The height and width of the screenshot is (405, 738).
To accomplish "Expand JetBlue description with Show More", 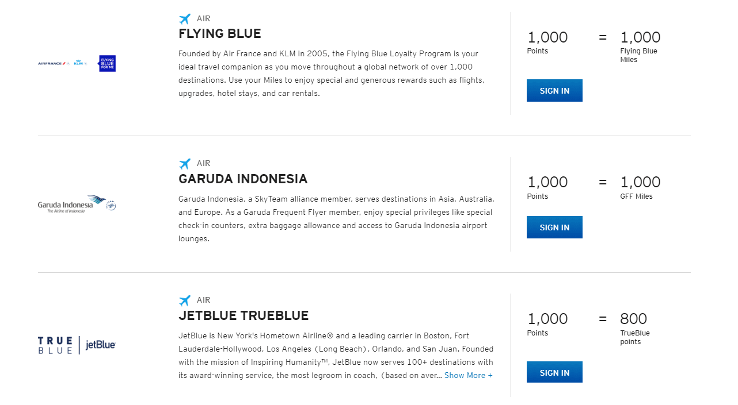I will (468, 375).
